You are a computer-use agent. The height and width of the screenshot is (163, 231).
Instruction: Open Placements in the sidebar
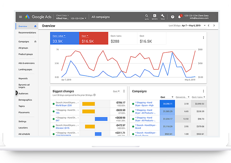pyautogui.click(x=24, y=112)
